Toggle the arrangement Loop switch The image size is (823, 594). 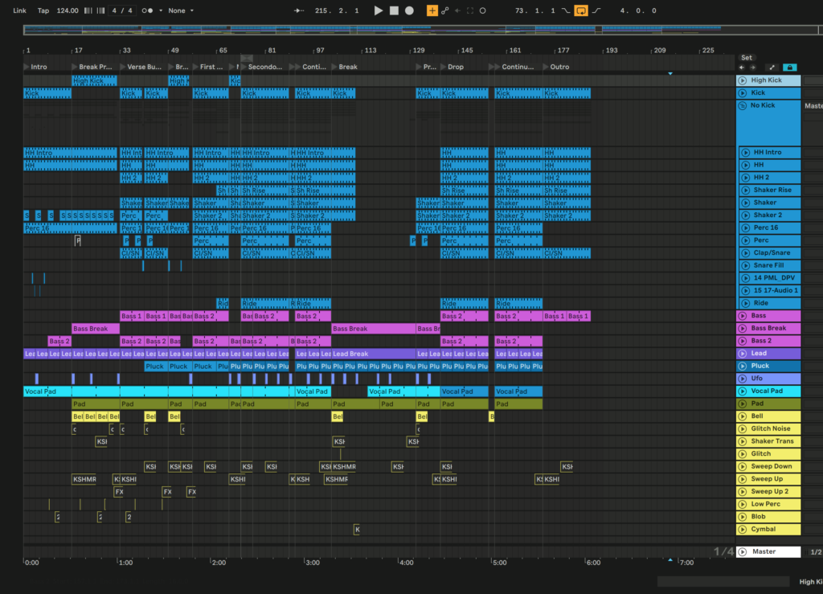coord(580,10)
